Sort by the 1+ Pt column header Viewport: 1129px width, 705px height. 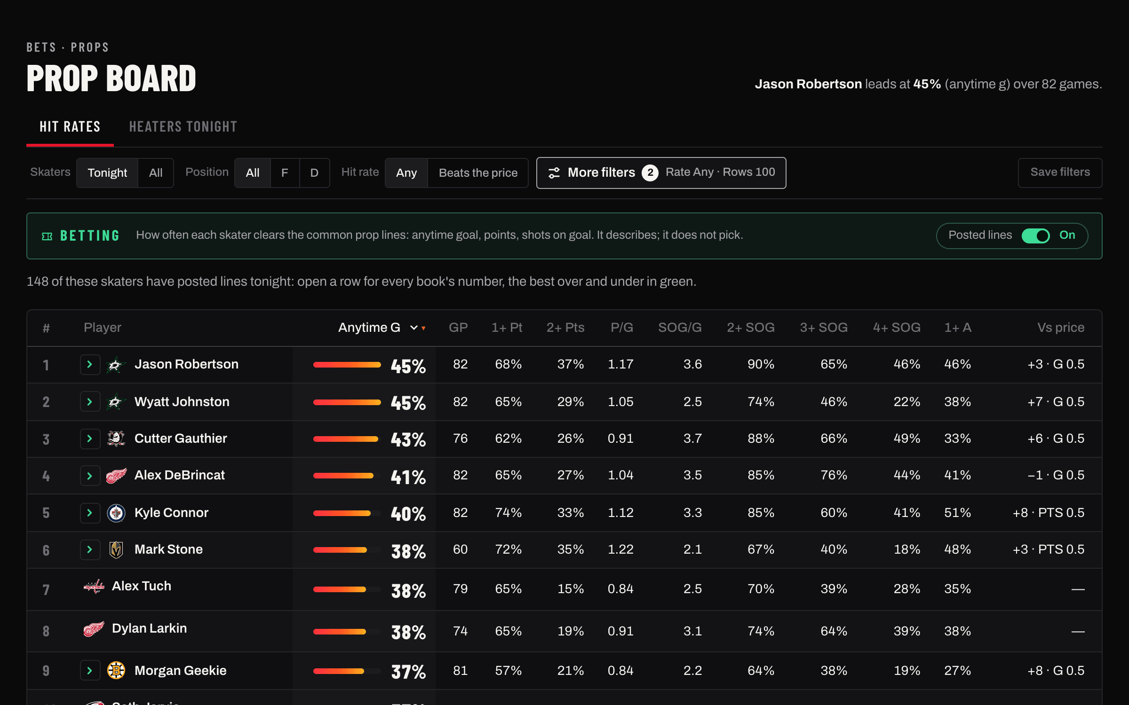coord(507,328)
